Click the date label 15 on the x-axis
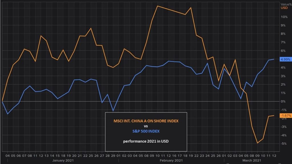The width and height of the screenshot is (292, 164). coord(58,156)
